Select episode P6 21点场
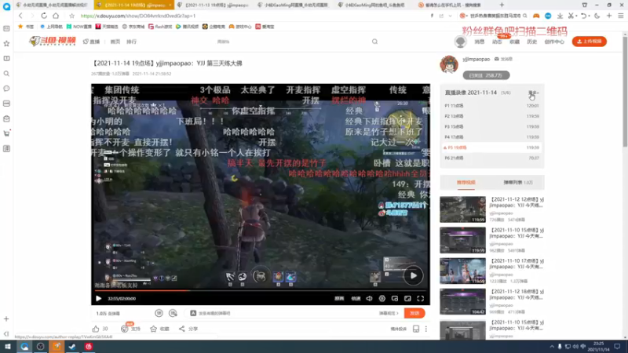 click(492, 158)
